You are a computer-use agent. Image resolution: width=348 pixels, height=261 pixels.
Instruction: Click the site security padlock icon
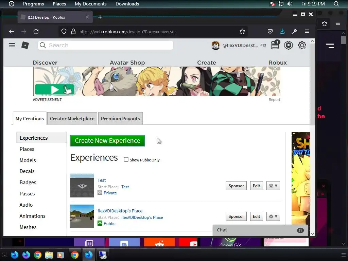tap(73, 32)
